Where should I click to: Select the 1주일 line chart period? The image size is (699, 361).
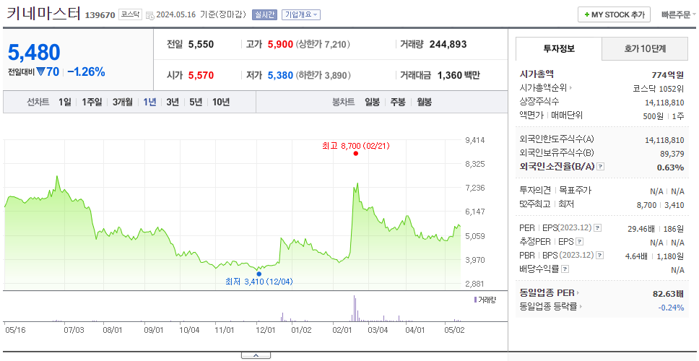[x=92, y=102]
